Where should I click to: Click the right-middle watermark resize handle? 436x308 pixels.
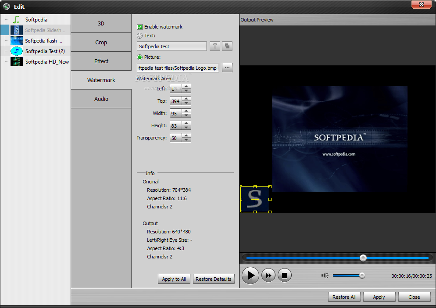[x=270, y=199]
